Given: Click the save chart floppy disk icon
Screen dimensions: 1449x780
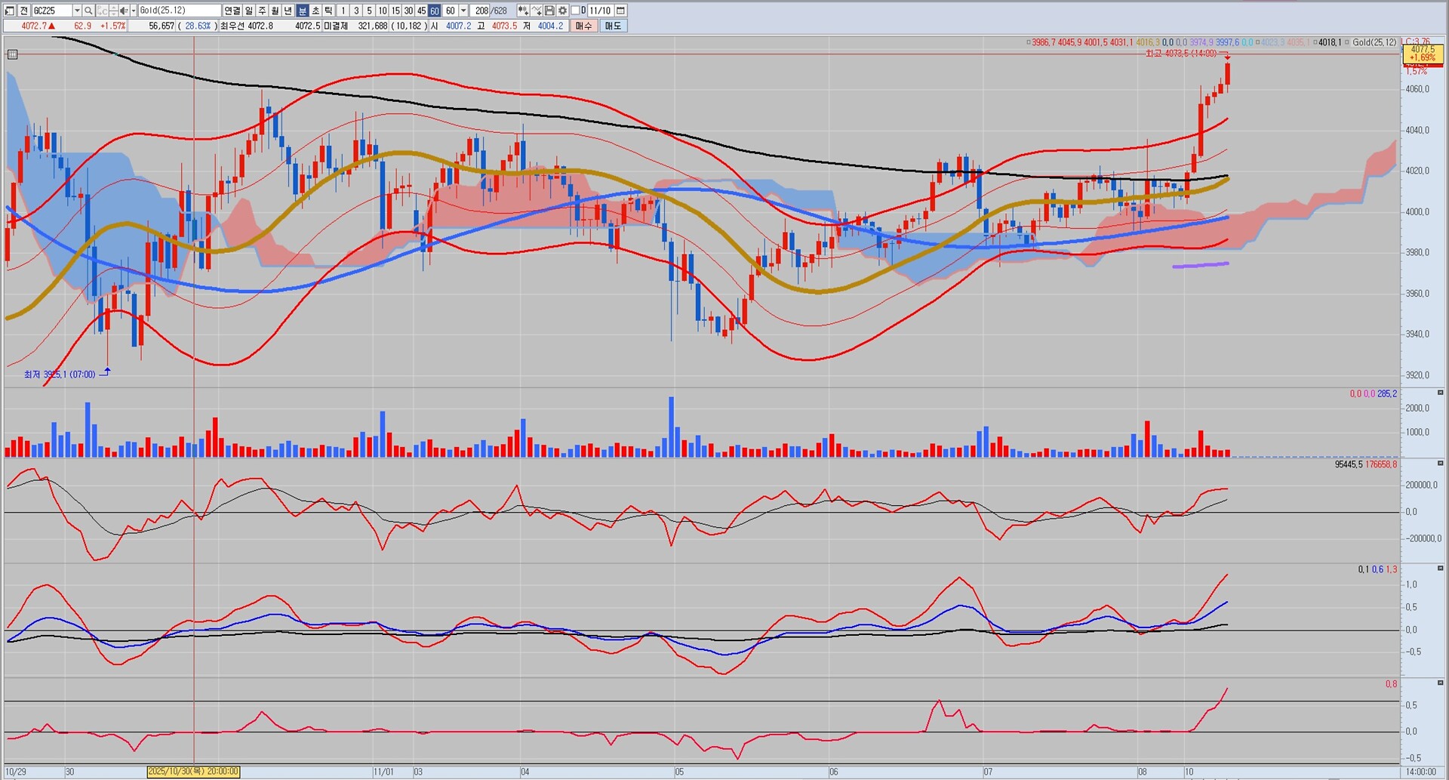Looking at the screenshot, I should [549, 11].
